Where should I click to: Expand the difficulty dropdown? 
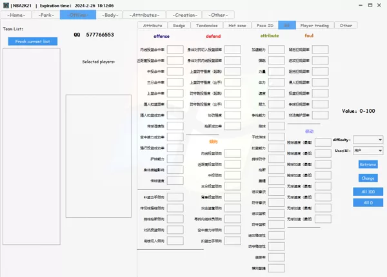click(x=368, y=140)
